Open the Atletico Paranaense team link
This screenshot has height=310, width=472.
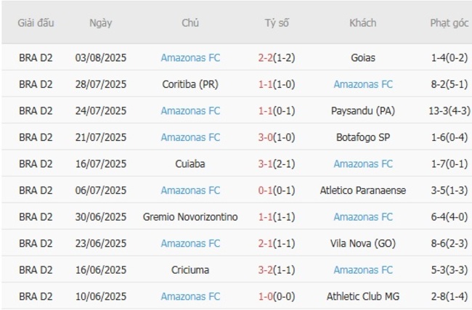(363, 190)
